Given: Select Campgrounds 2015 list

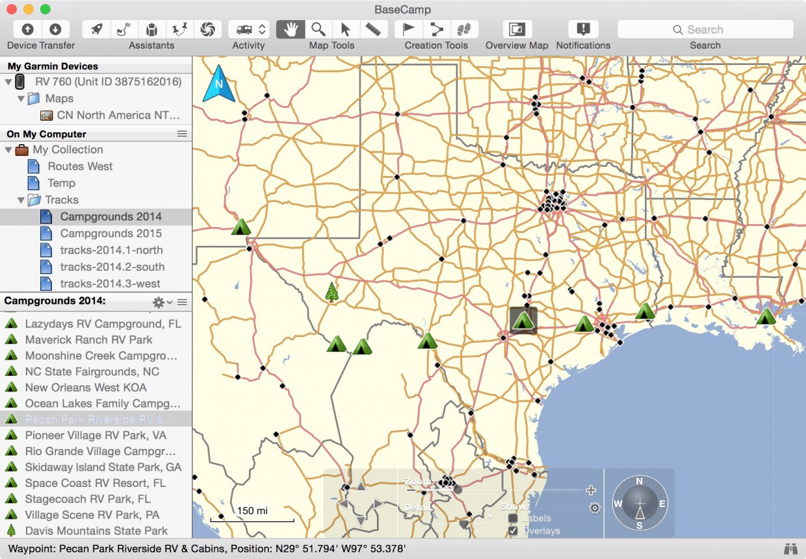Looking at the screenshot, I should point(110,233).
